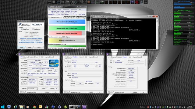Click the Ivy Bridge code name field

(x=33, y=62)
